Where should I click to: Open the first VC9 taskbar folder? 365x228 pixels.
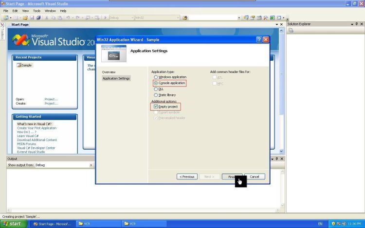(98, 224)
